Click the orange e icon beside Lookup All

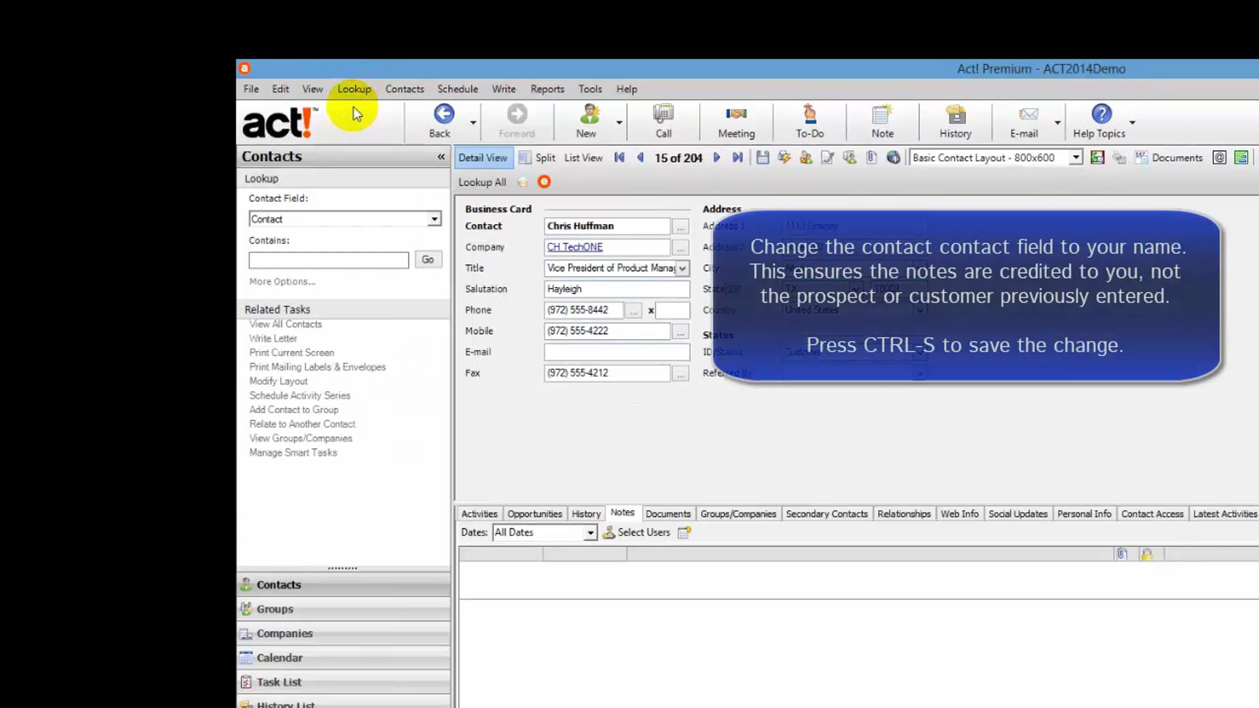[x=544, y=181]
